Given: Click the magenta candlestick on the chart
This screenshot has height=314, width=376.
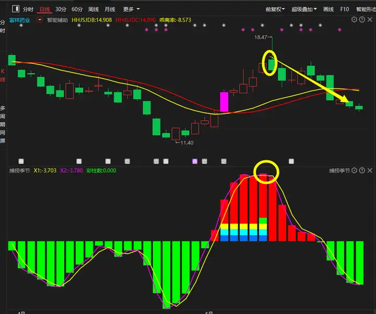Looking at the screenshot, I should click(x=224, y=101).
